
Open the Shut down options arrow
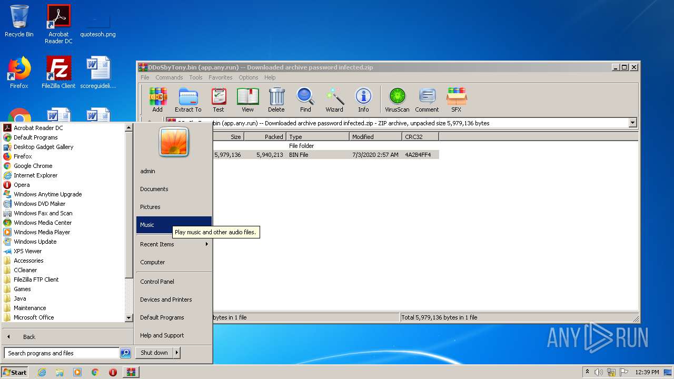point(177,353)
